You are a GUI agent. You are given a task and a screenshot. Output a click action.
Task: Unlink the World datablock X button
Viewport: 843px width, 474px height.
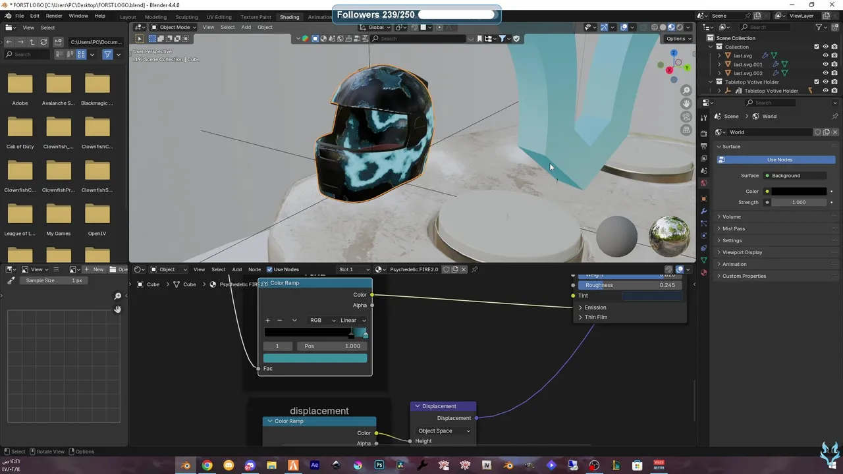[x=834, y=132]
